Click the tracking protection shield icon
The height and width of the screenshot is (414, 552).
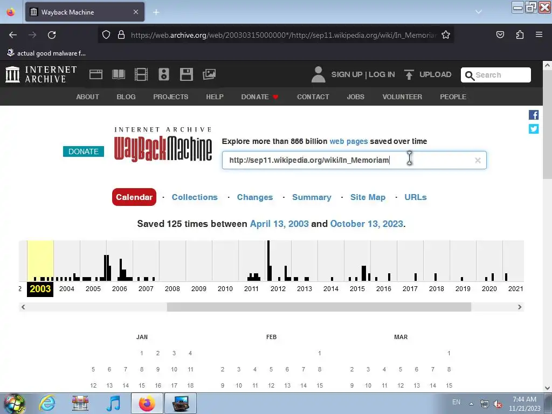[x=106, y=35]
